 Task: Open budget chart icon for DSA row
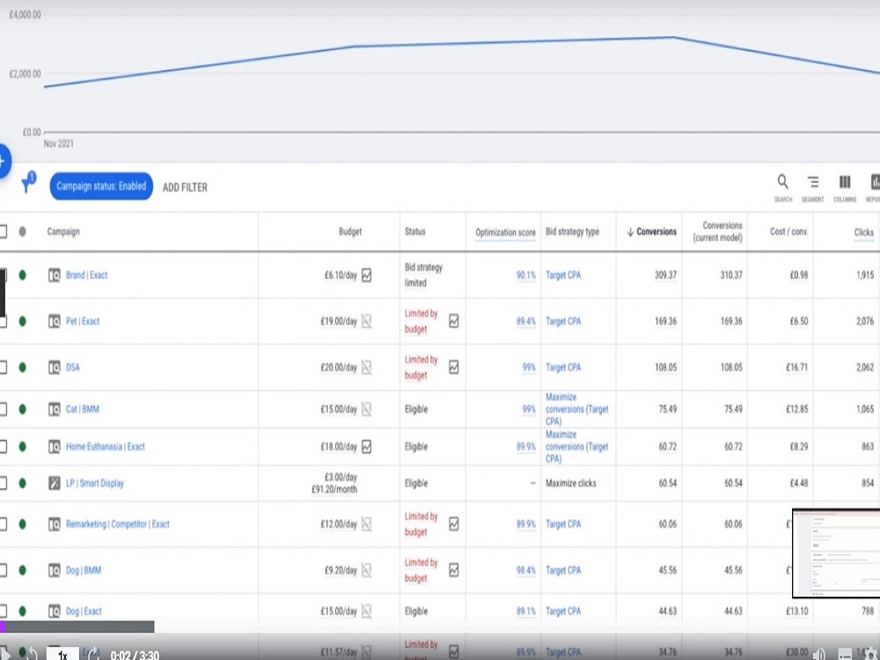(x=366, y=367)
